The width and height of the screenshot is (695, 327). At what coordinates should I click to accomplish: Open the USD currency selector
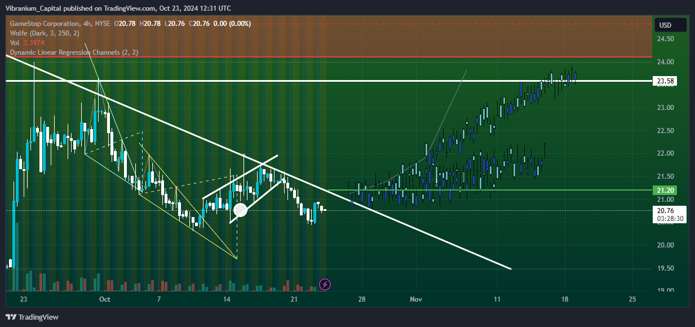pos(670,25)
